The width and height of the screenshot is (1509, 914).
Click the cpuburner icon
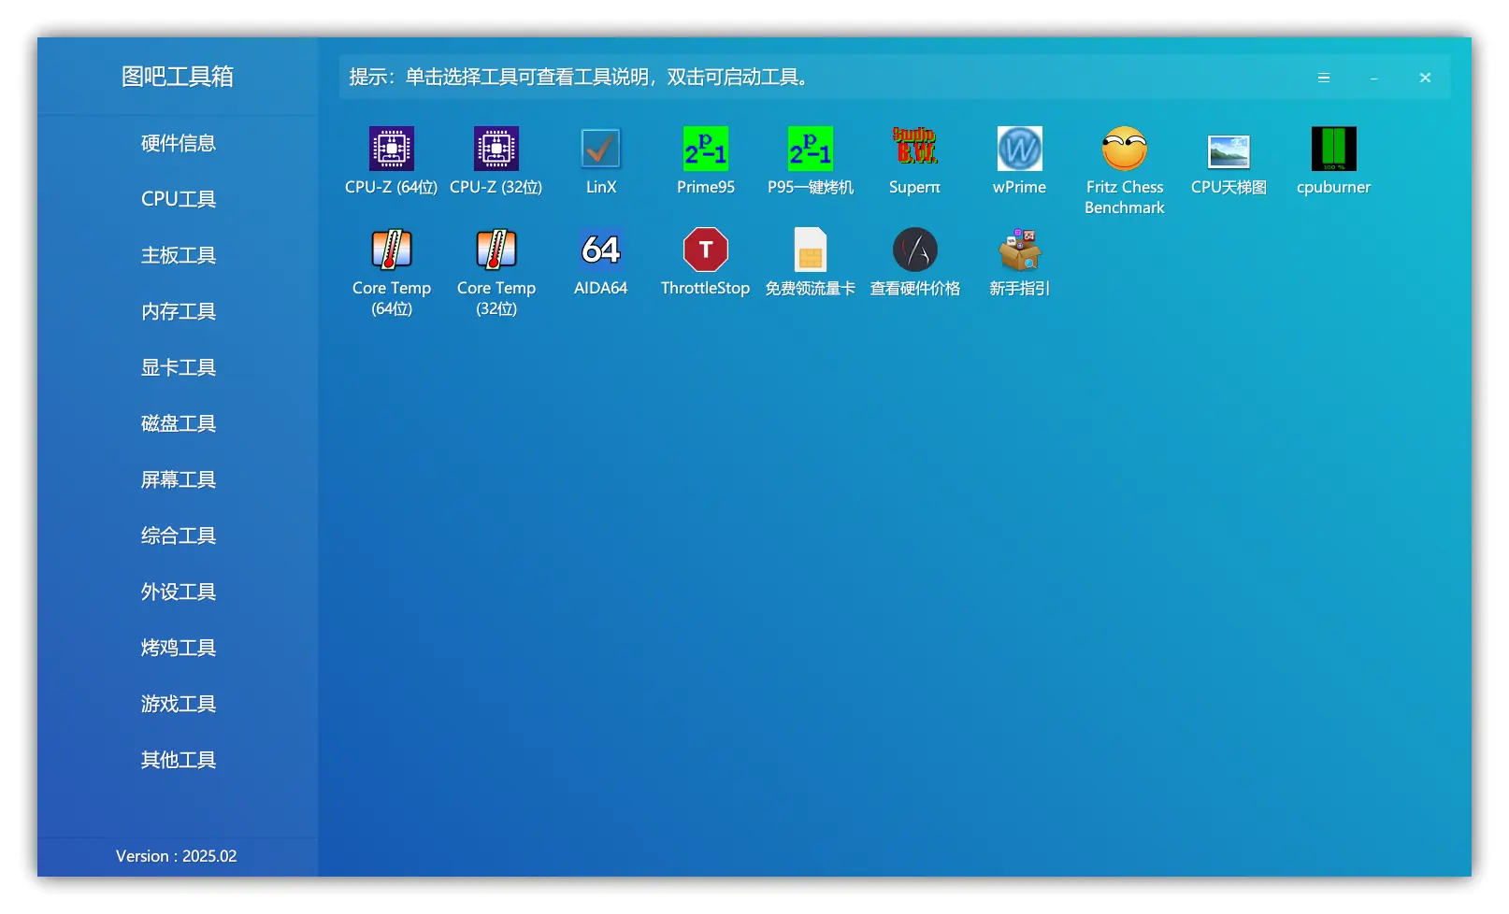pyautogui.click(x=1333, y=150)
